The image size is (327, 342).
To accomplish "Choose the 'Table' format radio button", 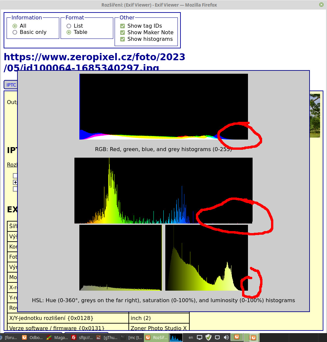I will (x=69, y=32).
